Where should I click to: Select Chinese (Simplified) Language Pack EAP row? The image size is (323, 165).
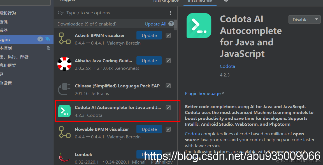pos(116,89)
